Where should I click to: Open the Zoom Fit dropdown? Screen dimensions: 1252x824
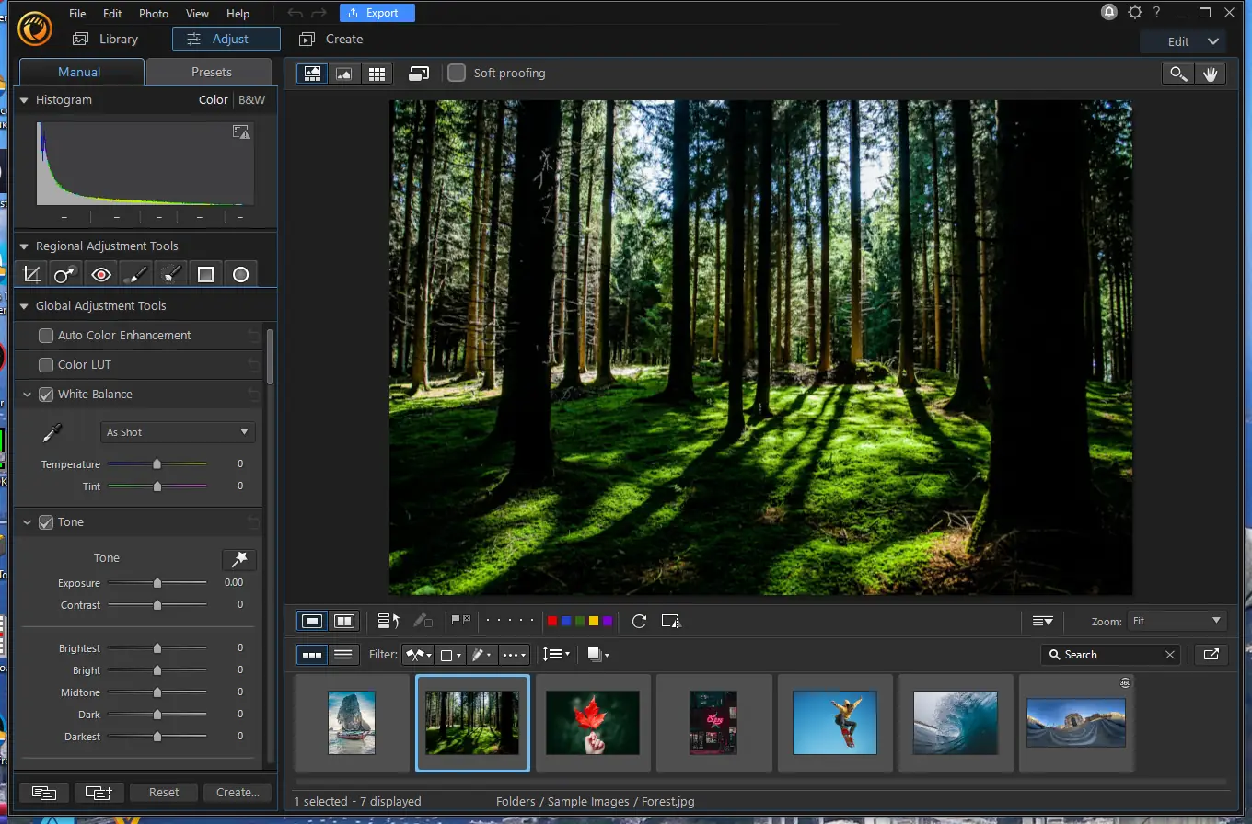pos(1177,622)
